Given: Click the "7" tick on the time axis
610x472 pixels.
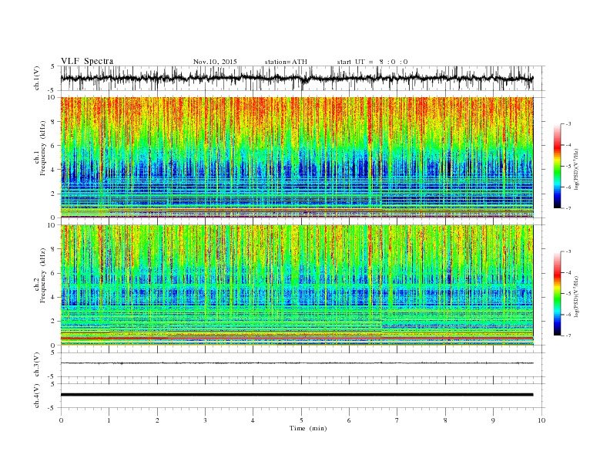Looking at the screenshot, I should [x=397, y=420].
